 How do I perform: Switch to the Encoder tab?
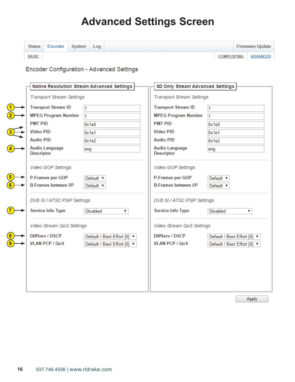pyautogui.click(x=56, y=46)
